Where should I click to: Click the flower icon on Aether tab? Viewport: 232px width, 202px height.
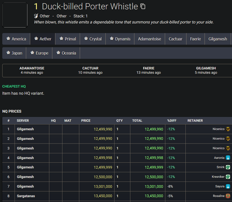(36, 39)
